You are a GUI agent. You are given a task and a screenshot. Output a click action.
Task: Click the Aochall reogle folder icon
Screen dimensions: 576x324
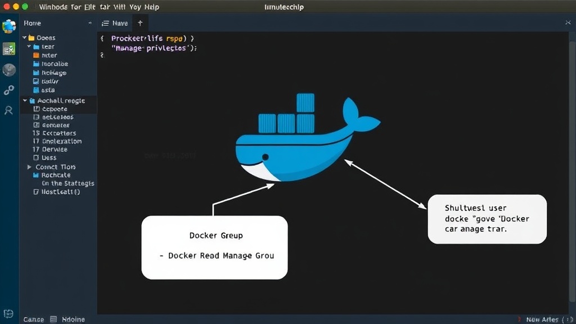pos(32,101)
